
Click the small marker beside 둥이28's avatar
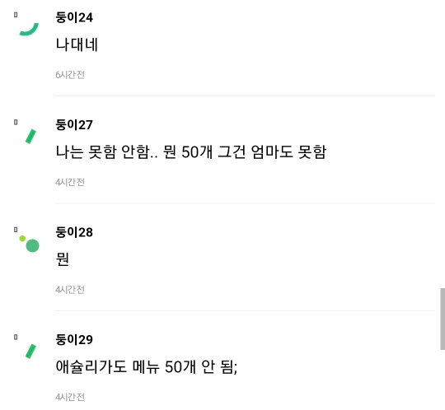16,230
